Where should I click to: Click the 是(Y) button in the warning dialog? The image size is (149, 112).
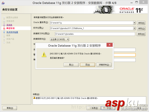(71, 65)
